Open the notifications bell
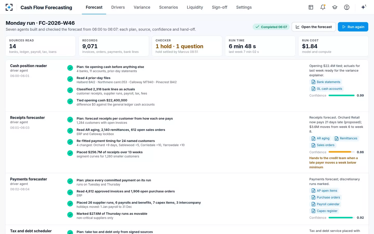 [x=323, y=7]
